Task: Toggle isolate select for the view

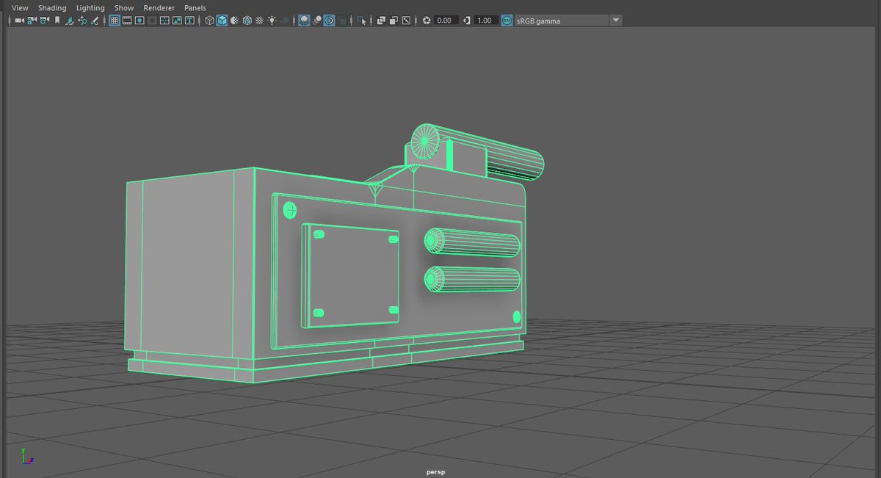Action: [x=361, y=21]
